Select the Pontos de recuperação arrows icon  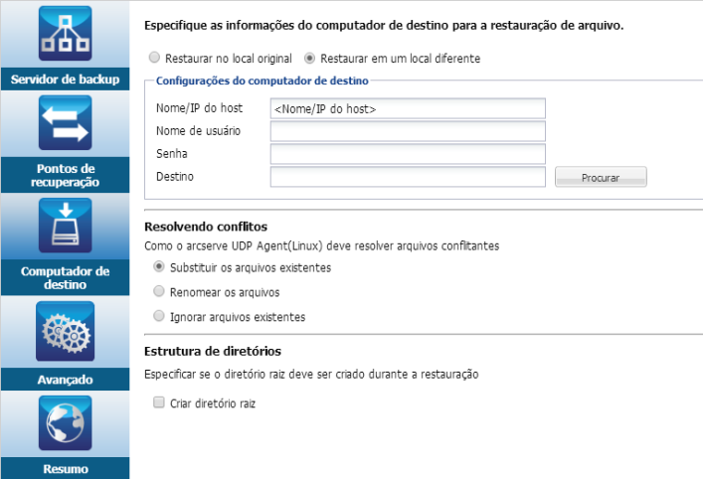pyautogui.click(x=65, y=122)
